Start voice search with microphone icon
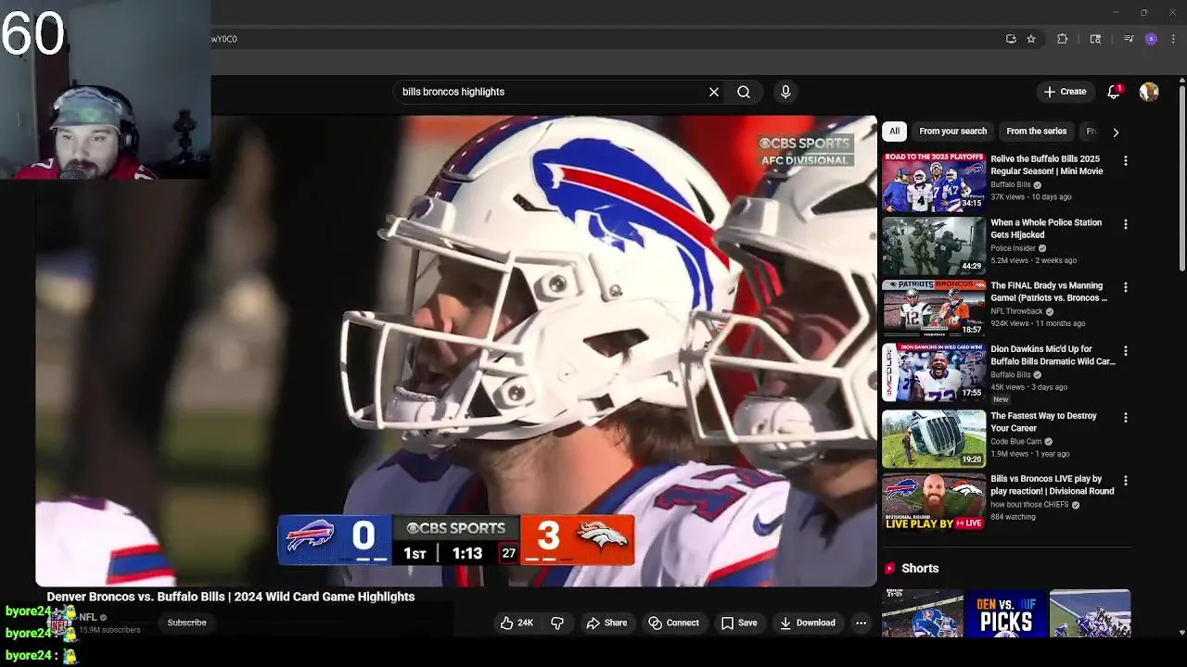This screenshot has height=667, width=1187. pyautogui.click(x=785, y=92)
